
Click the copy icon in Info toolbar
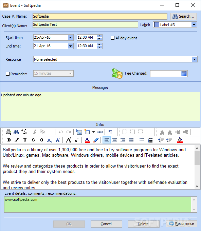[x=43, y=132]
